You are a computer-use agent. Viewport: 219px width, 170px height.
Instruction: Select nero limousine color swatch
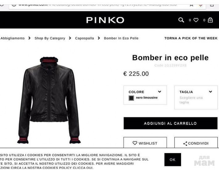click(x=131, y=98)
